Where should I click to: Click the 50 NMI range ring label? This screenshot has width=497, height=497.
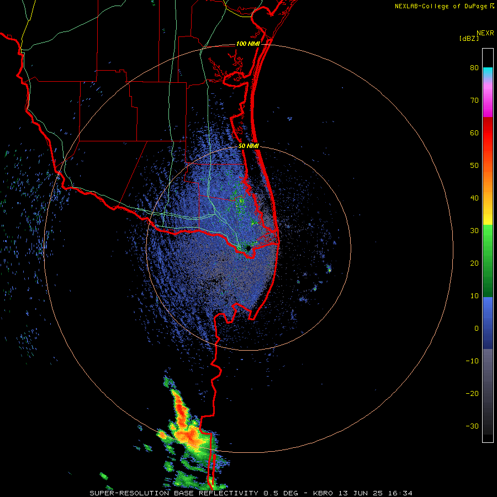[249, 146]
